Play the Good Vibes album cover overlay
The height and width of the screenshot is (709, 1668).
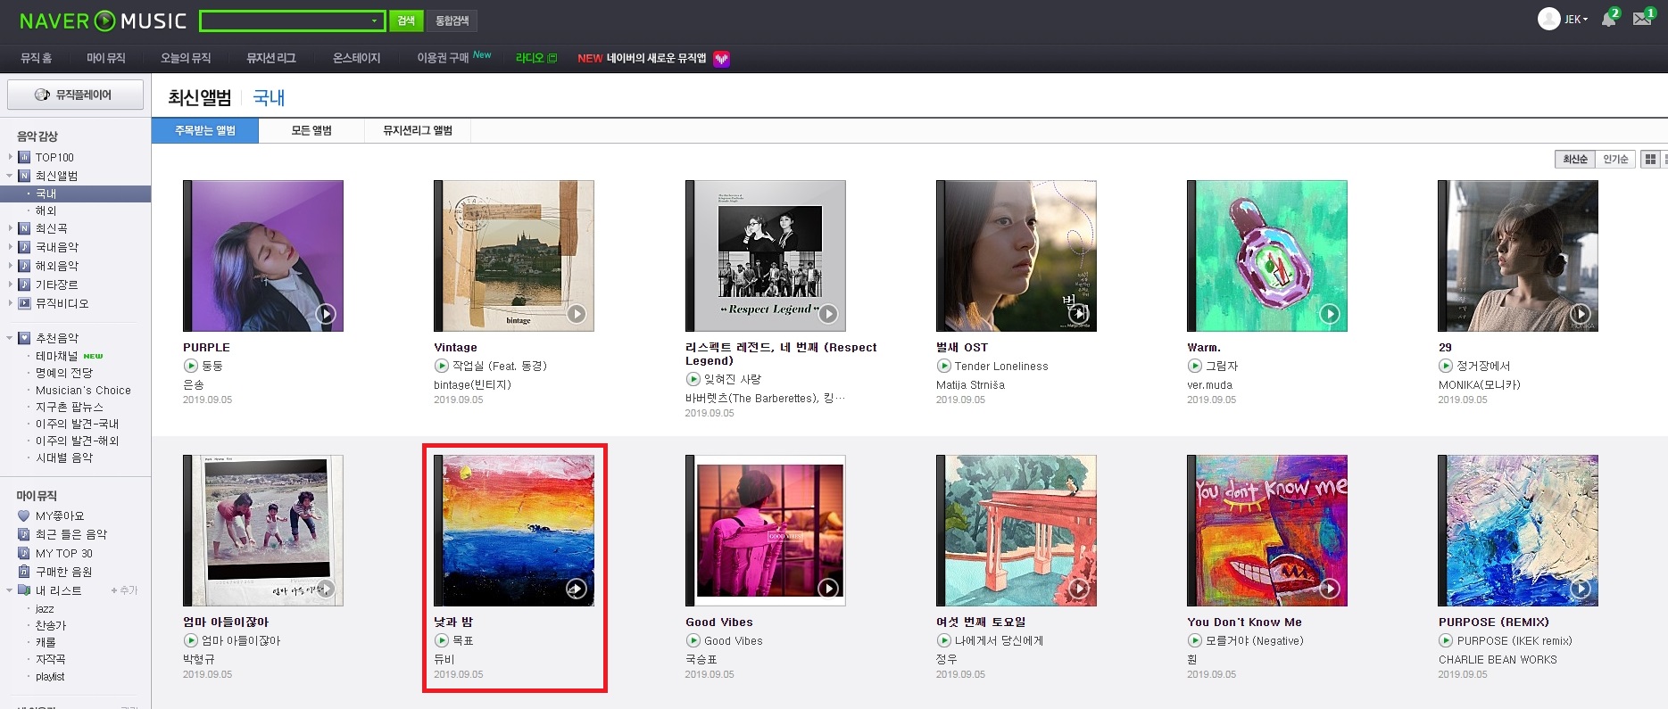click(x=828, y=589)
